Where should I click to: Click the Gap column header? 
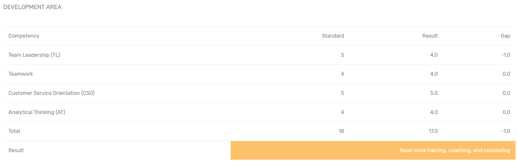click(x=505, y=36)
